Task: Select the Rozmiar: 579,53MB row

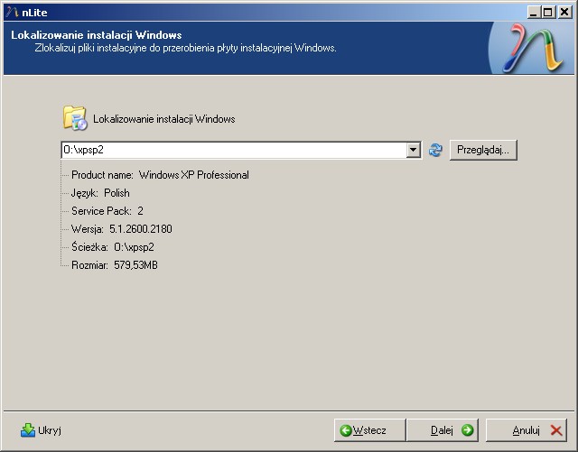Action: (x=115, y=265)
